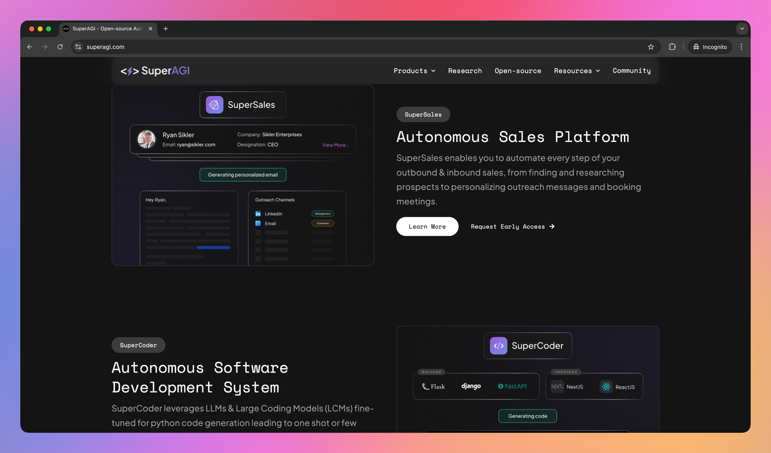
Task: Click Ryan Sikler's profile photo
Action: (146, 139)
